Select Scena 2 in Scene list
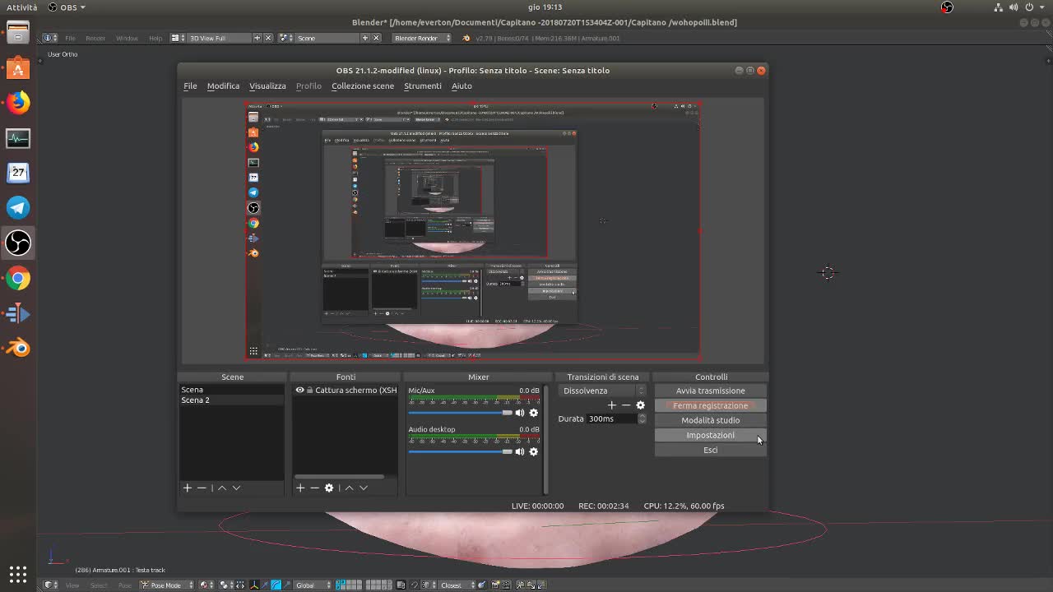Screen dimensions: 1053x592 231,400
